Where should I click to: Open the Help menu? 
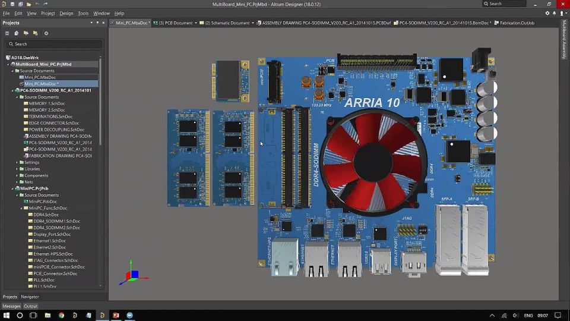pyautogui.click(x=119, y=13)
